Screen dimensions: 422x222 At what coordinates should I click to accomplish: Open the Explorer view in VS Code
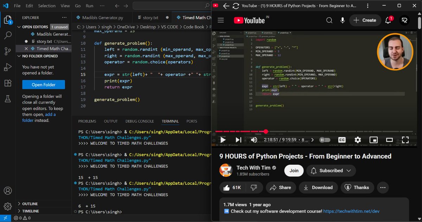point(8,20)
